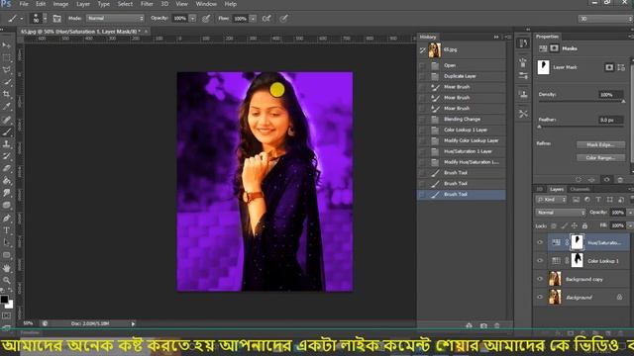
Task: Select the Brush tool in toolbox
Action: pos(7,132)
